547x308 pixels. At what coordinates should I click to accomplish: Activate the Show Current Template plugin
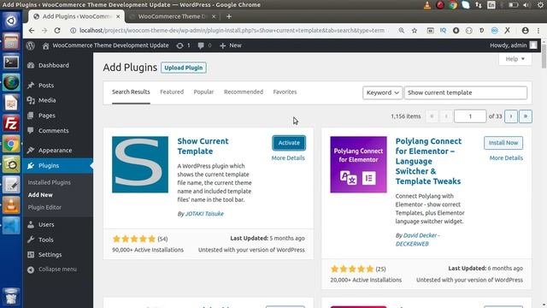coord(289,143)
